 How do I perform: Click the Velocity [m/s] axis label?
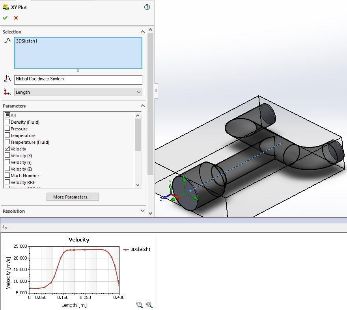(8, 273)
